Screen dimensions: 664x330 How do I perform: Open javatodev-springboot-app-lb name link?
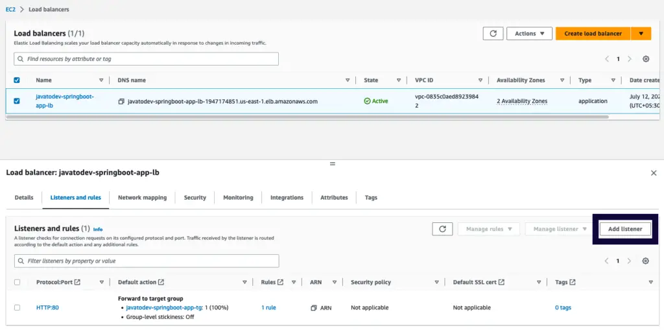(65, 101)
